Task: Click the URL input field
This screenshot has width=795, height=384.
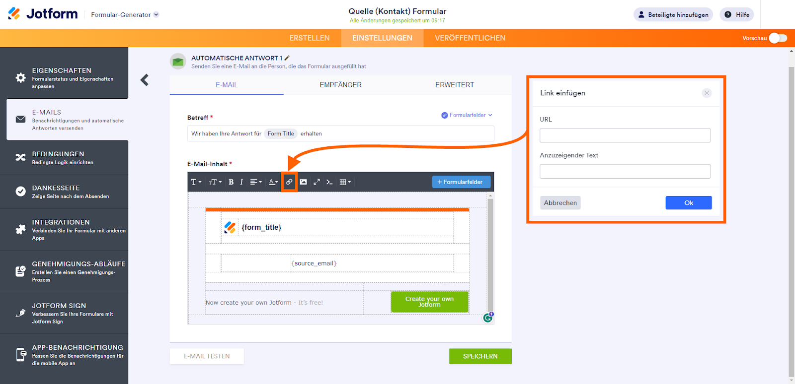Action: [x=625, y=135]
